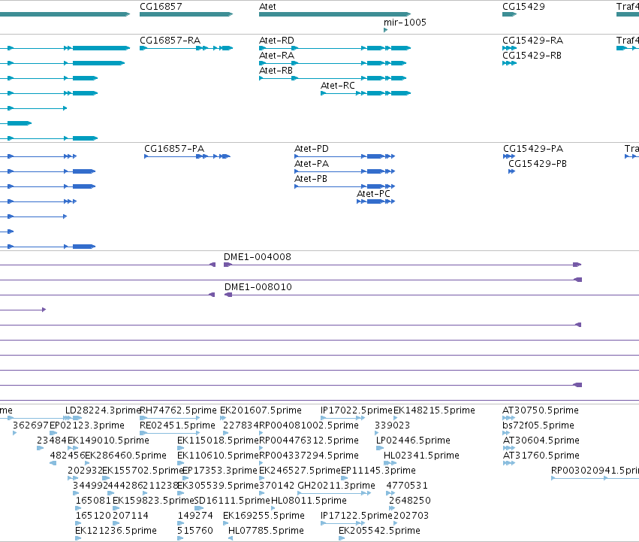Select EST AT30604.5prime
Viewport: 639px width, 542px height.
coord(541,441)
